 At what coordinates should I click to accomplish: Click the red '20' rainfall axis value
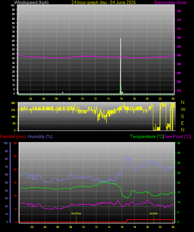pos(15,169)
